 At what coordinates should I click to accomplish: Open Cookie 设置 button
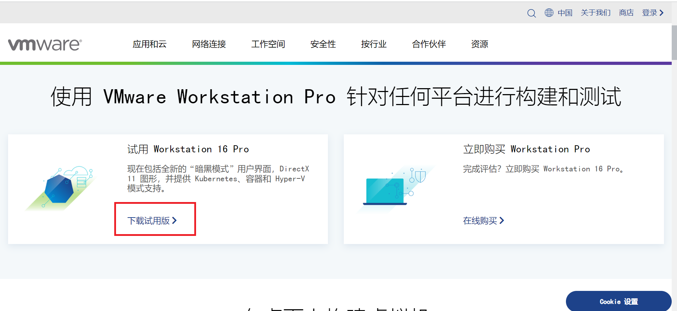(618, 301)
